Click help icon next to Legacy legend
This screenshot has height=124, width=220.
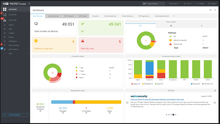tap(139, 84)
